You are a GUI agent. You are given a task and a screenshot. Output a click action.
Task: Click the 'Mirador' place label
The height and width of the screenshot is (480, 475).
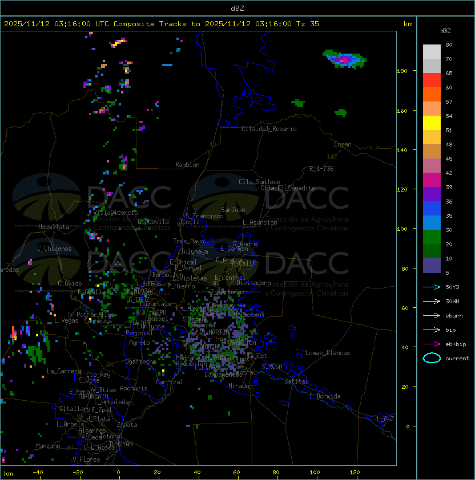point(240,386)
